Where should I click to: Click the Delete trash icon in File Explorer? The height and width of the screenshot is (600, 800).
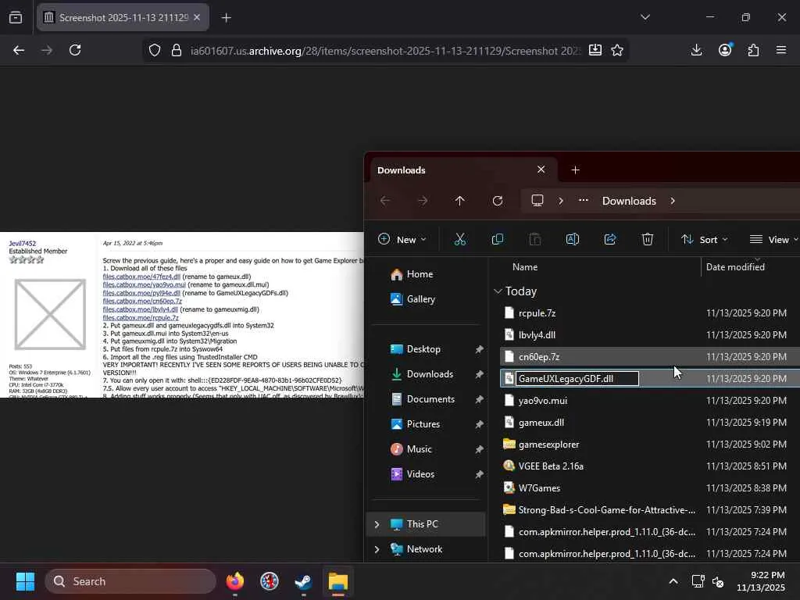[648, 239]
